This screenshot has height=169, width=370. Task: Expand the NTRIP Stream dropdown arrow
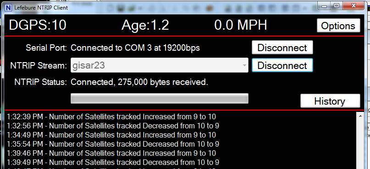pos(244,65)
